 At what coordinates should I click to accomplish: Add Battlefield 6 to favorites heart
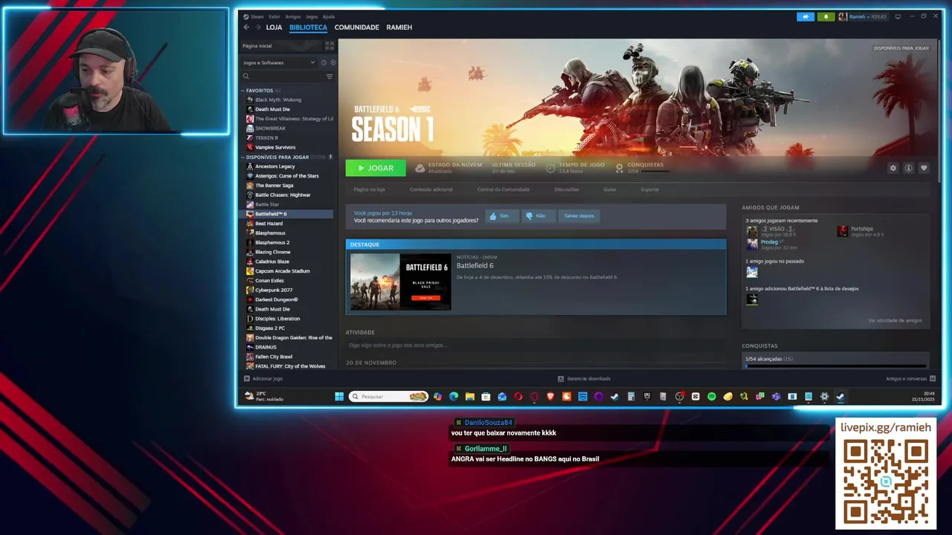[924, 168]
